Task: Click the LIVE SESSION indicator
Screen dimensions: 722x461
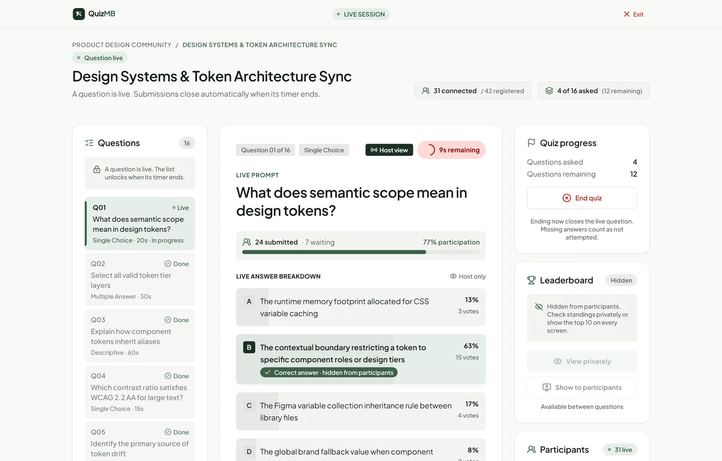Action: tap(361, 14)
